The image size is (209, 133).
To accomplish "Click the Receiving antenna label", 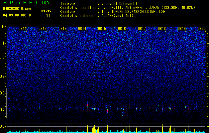I will click(76, 16).
